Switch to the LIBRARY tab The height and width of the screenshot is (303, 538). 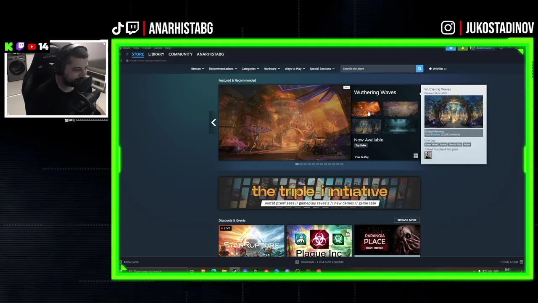pos(156,54)
